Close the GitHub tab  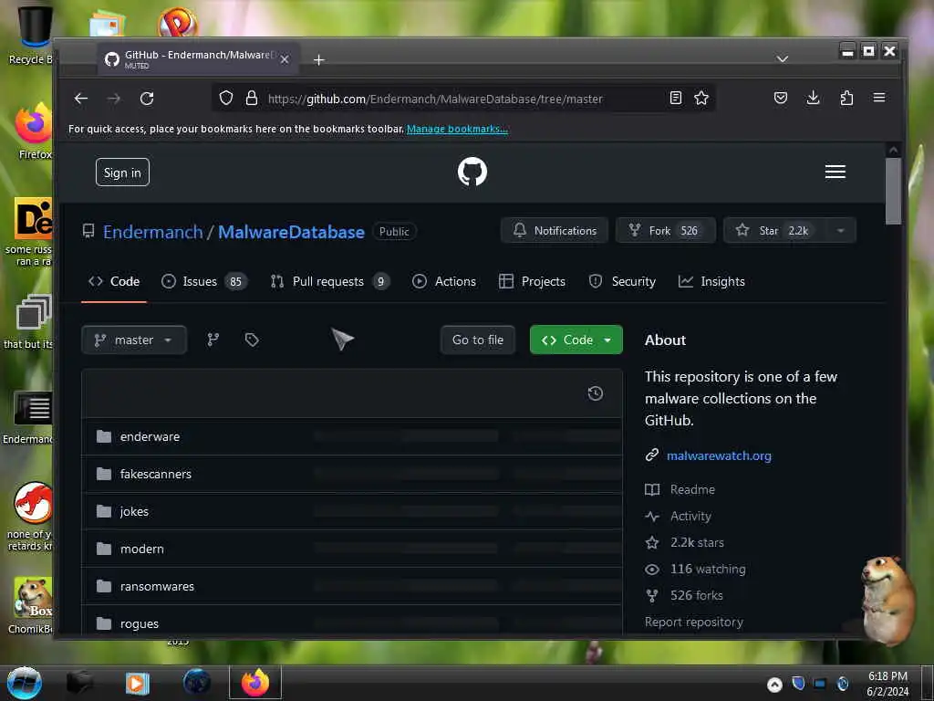(285, 59)
